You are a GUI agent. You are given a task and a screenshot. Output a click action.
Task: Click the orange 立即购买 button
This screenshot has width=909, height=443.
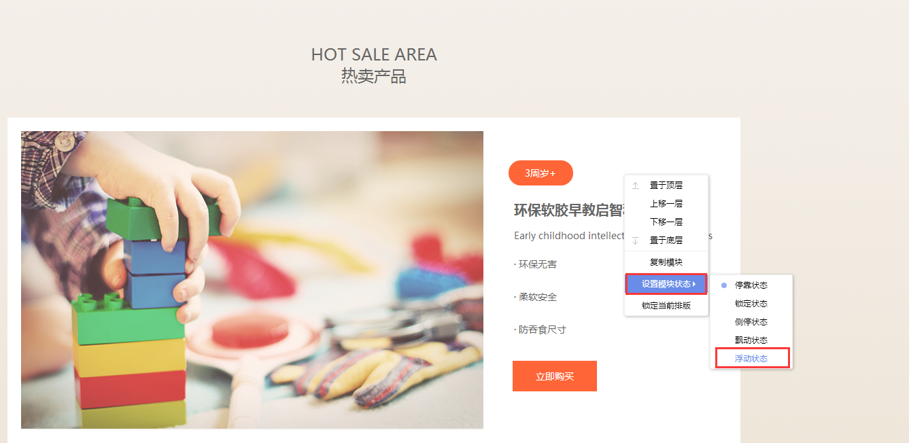tap(555, 376)
